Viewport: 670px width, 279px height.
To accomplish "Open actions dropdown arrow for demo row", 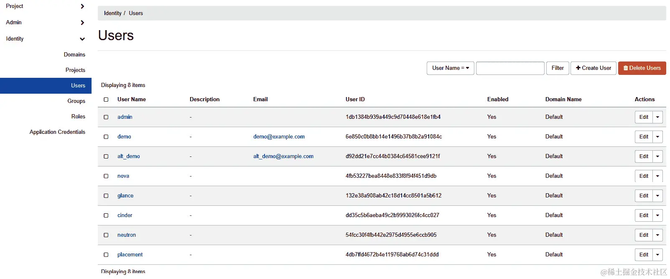I will [x=657, y=137].
